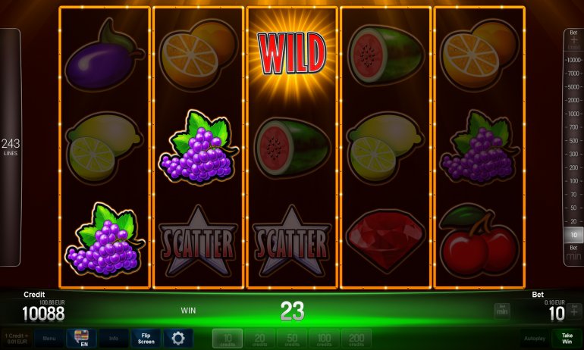
Task: Click the Flip Screen button
Action: tap(146, 338)
